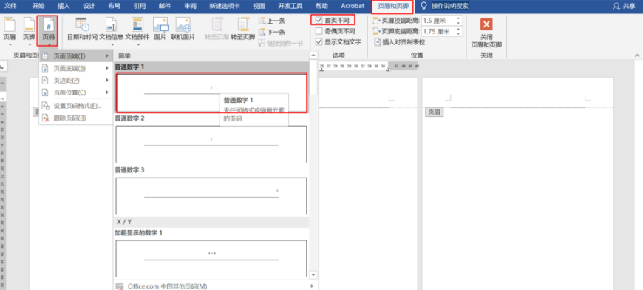Screen dimensions: 643x290
Task: Click the 操作说明搜索 lightbulb search box
Action: 445,6
